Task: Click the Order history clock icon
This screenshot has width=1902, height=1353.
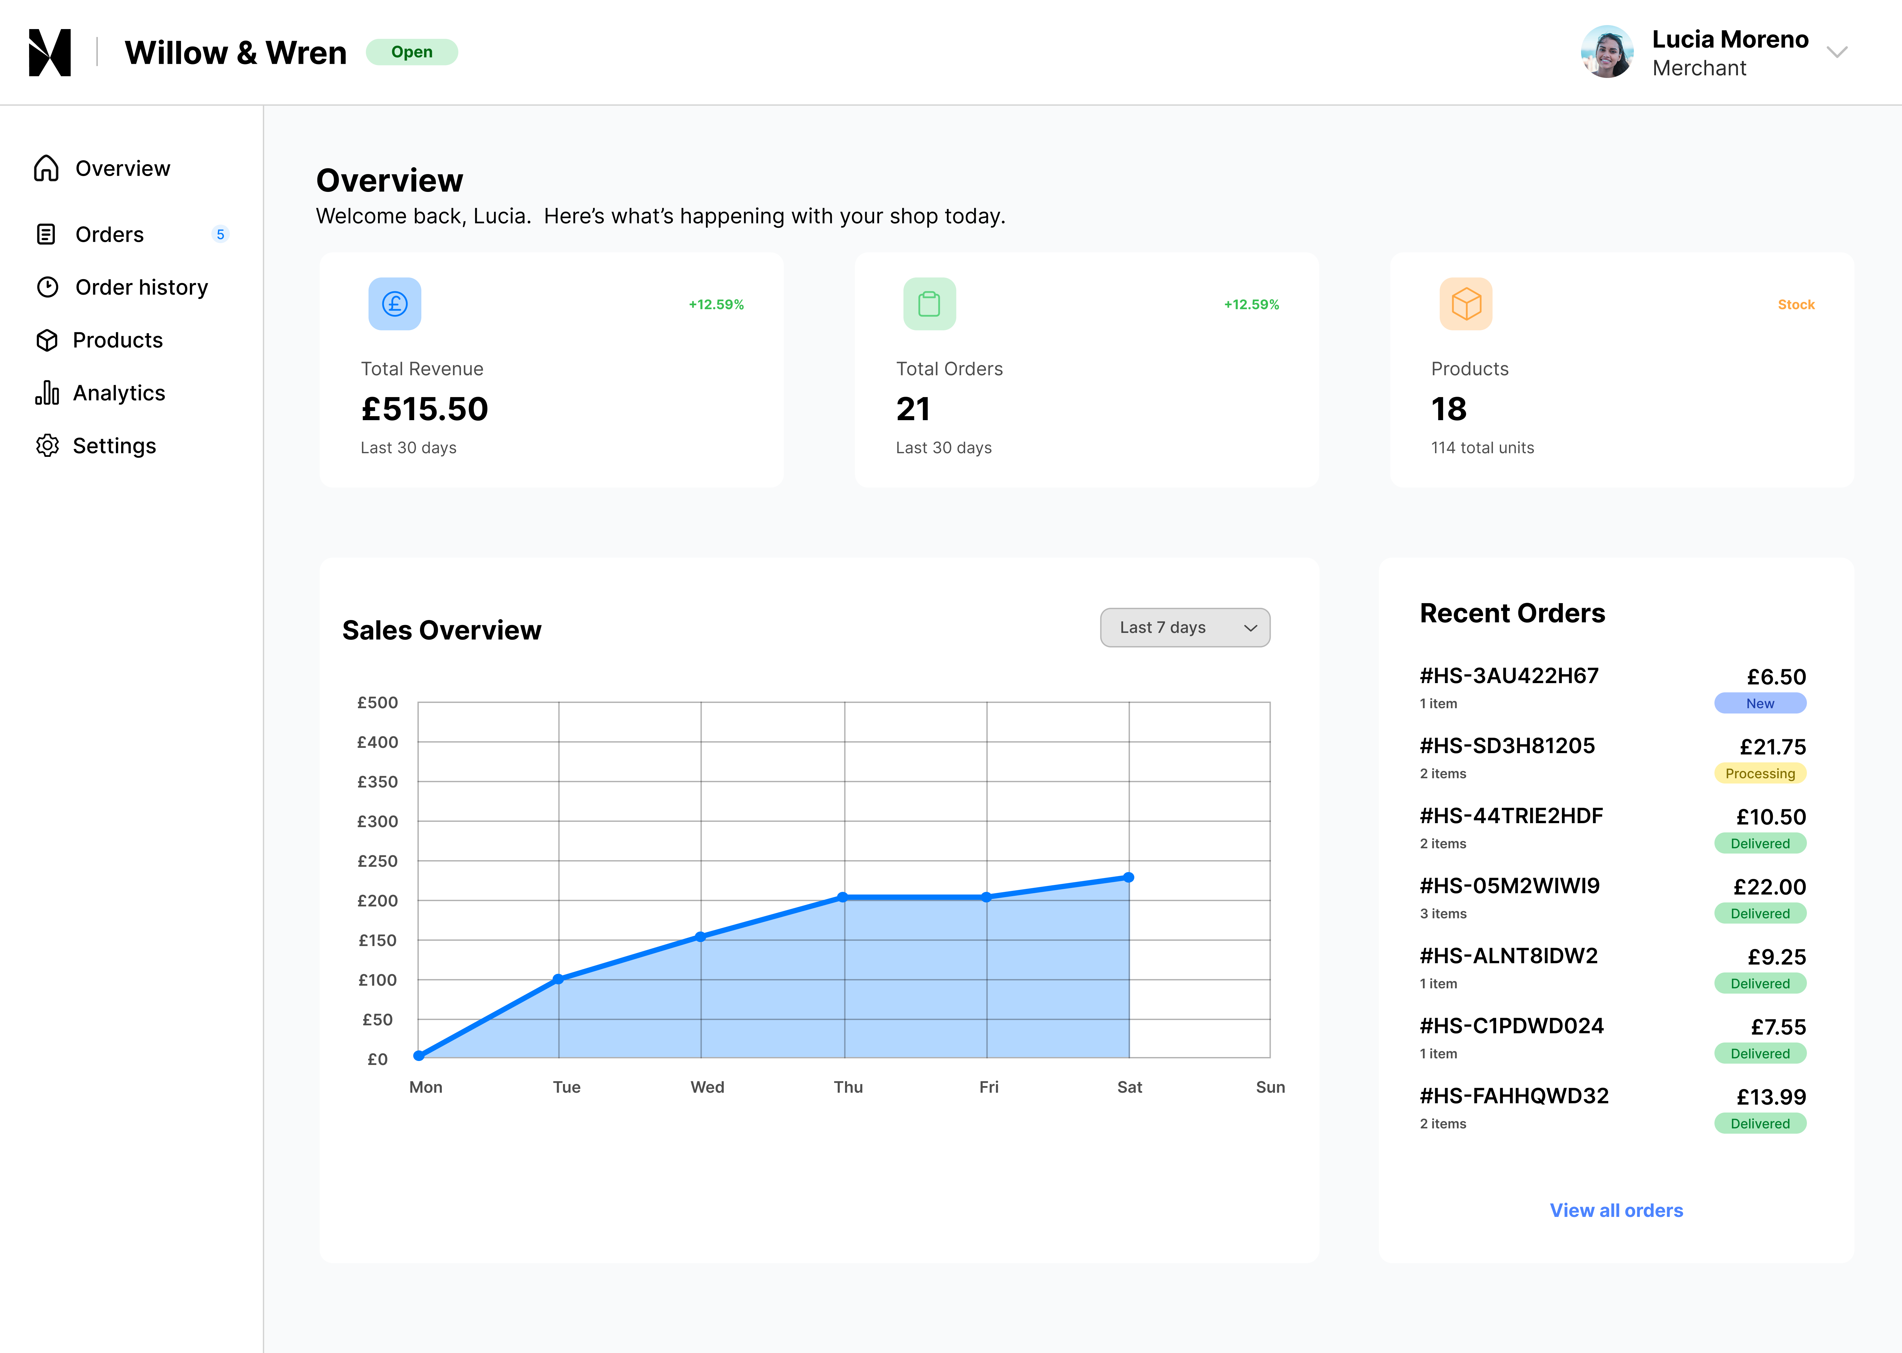Action: (x=48, y=287)
